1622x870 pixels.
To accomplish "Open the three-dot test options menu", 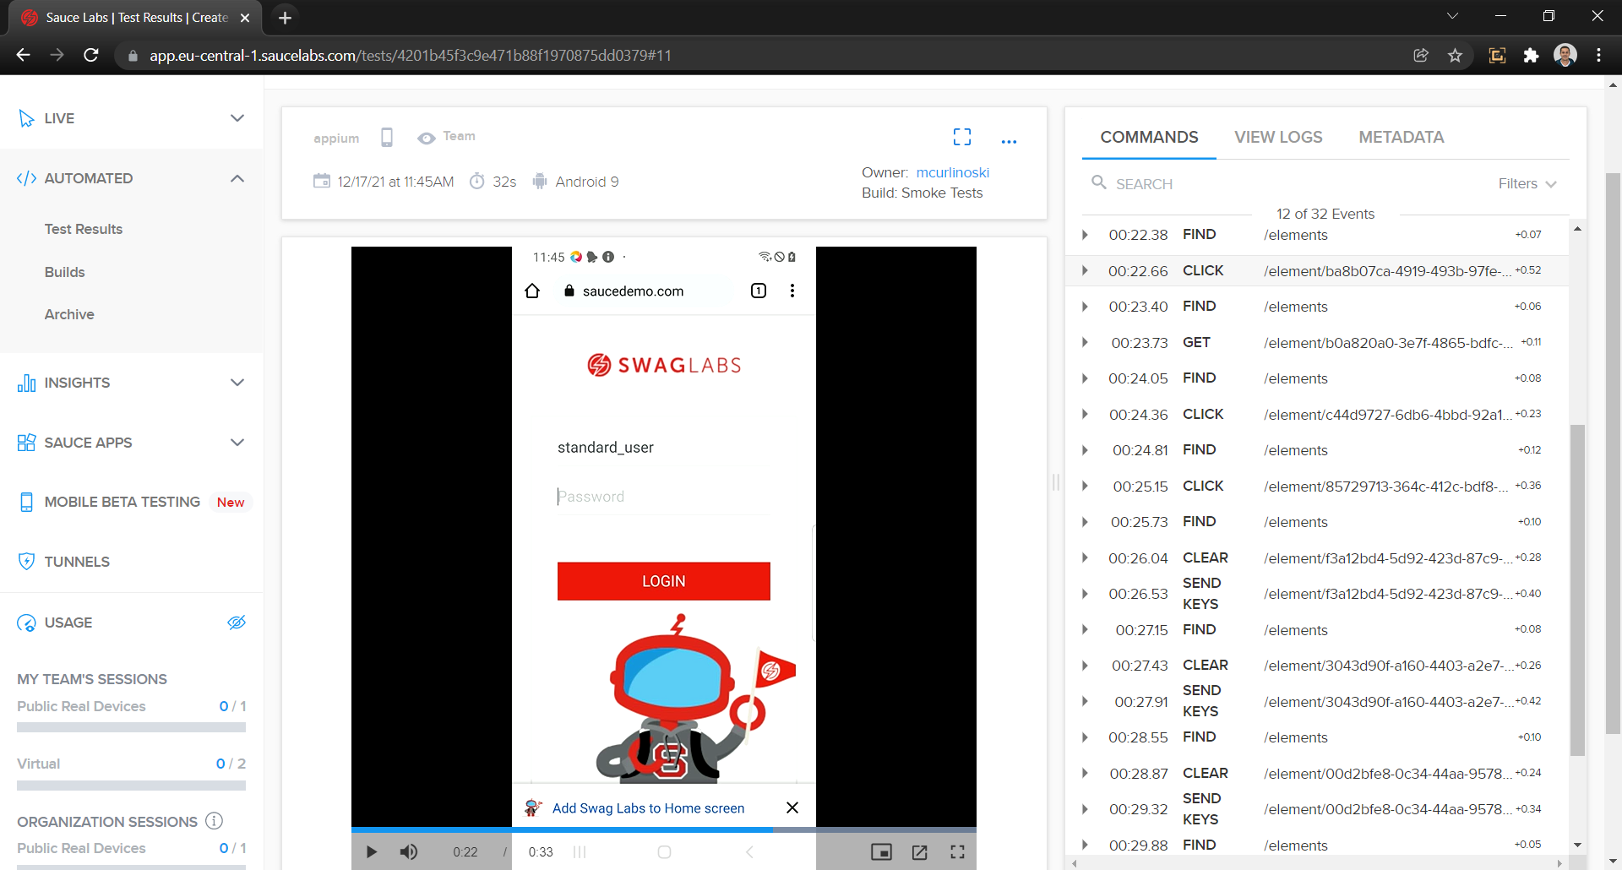I will click(1009, 141).
